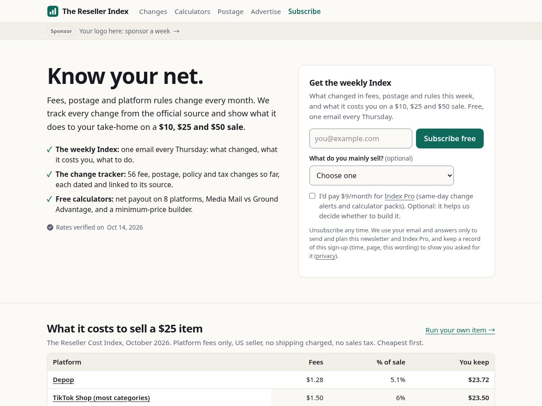The width and height of the screenshot is (542, 406).
Task: Follow 'Run your own item' link
Action: [x=460, y=330]
